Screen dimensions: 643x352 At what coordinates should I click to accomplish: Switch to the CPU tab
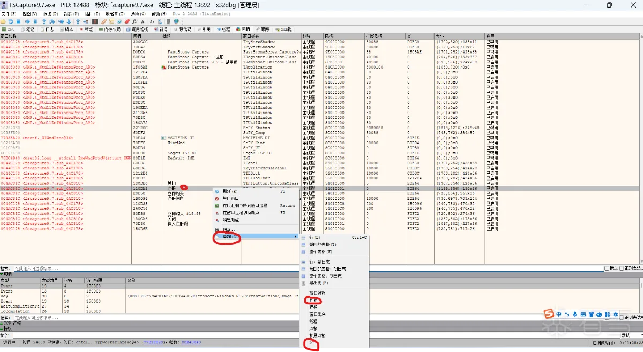8,29
